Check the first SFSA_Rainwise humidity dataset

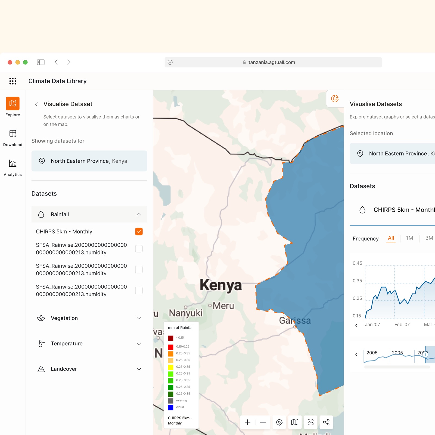tap(139, 249)
